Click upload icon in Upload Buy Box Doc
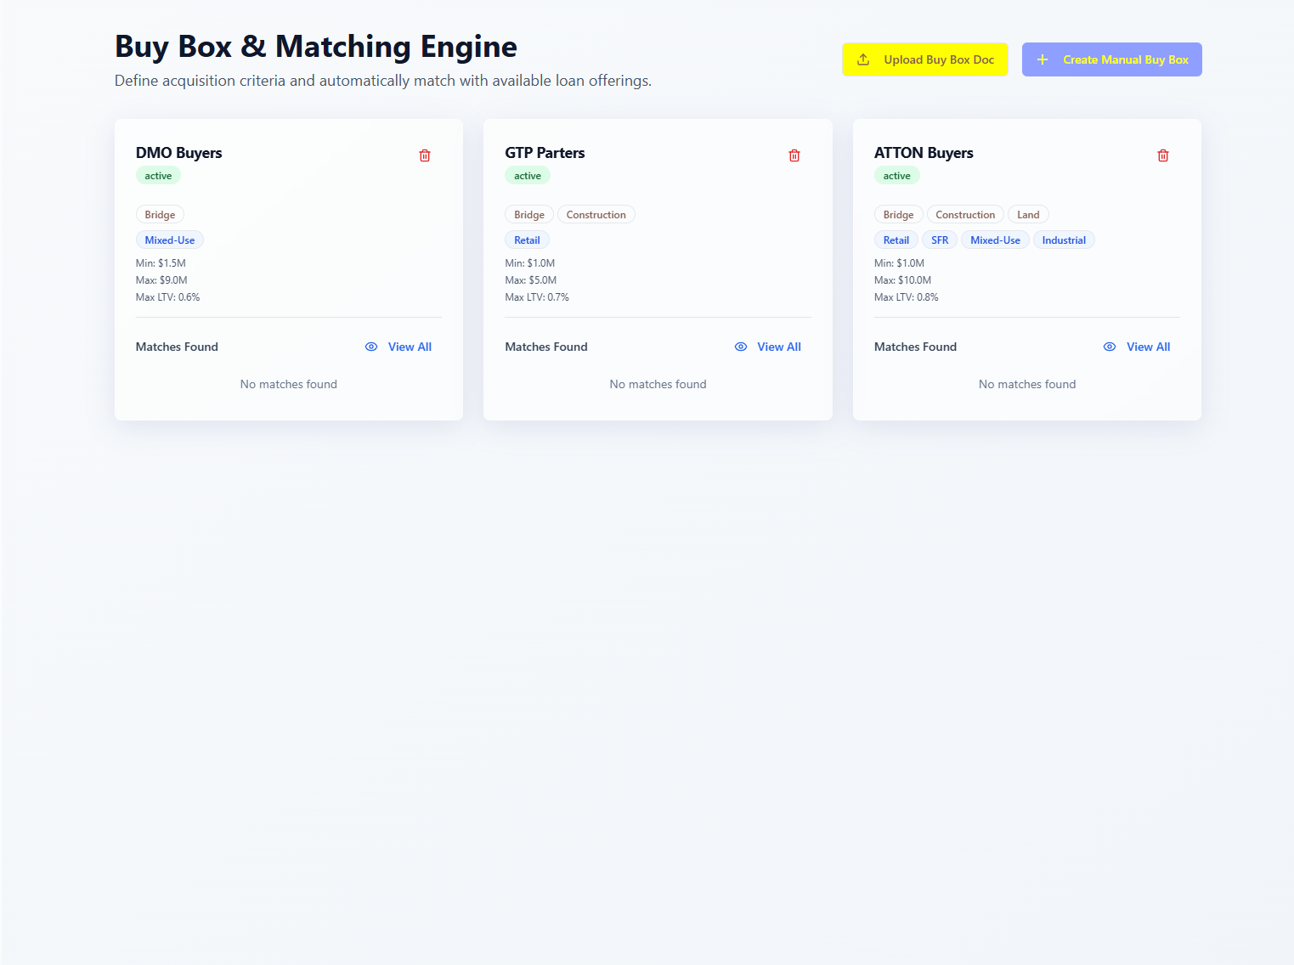The image size is (1294, 965). (x=863, y=59)
